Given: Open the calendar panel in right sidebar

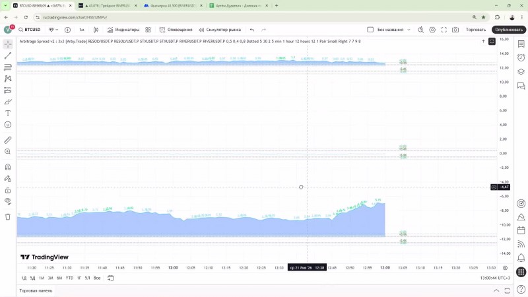Looking at the screenshot, I should (521, 230).
